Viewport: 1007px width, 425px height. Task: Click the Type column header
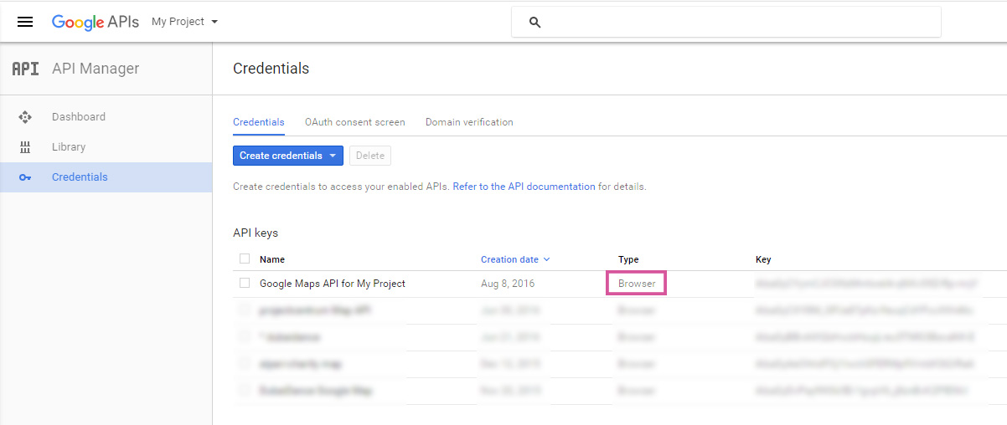tap(628, 259)
